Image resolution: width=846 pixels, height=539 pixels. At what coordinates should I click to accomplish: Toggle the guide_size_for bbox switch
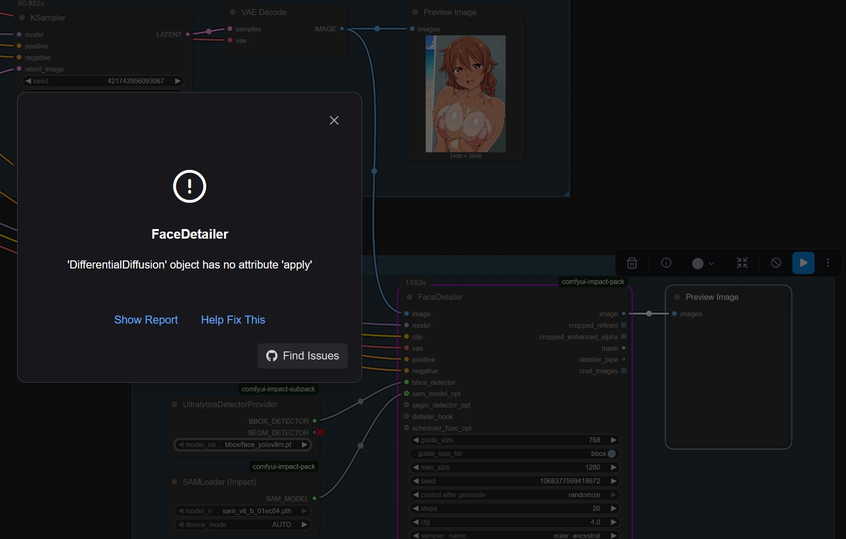click(611, 454)
